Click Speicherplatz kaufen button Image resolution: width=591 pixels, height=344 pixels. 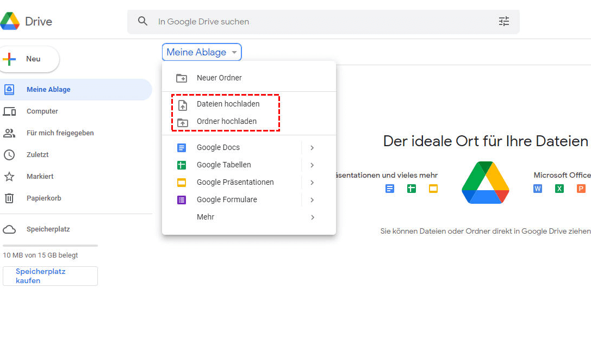(x=50, y=276)
